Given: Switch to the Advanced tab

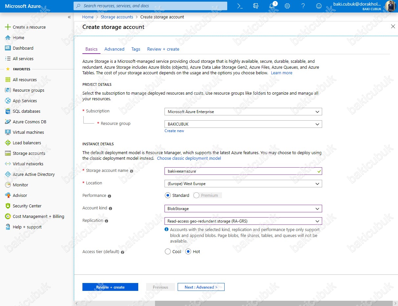Looking at the screenshot, I should point(114,49).
